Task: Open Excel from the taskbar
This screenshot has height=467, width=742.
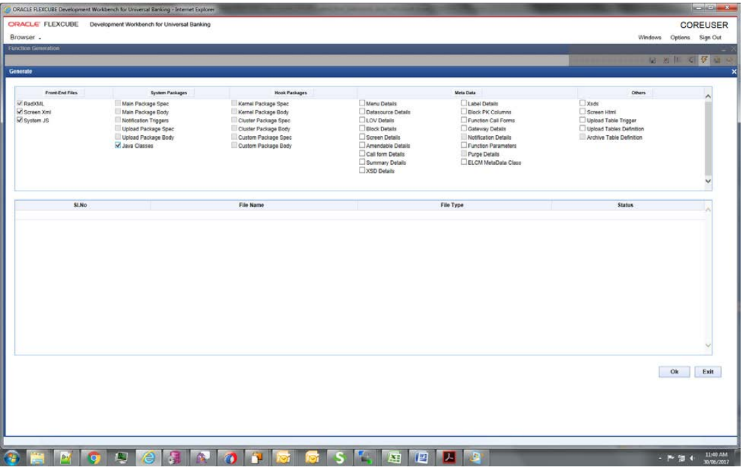Action: 394,458
